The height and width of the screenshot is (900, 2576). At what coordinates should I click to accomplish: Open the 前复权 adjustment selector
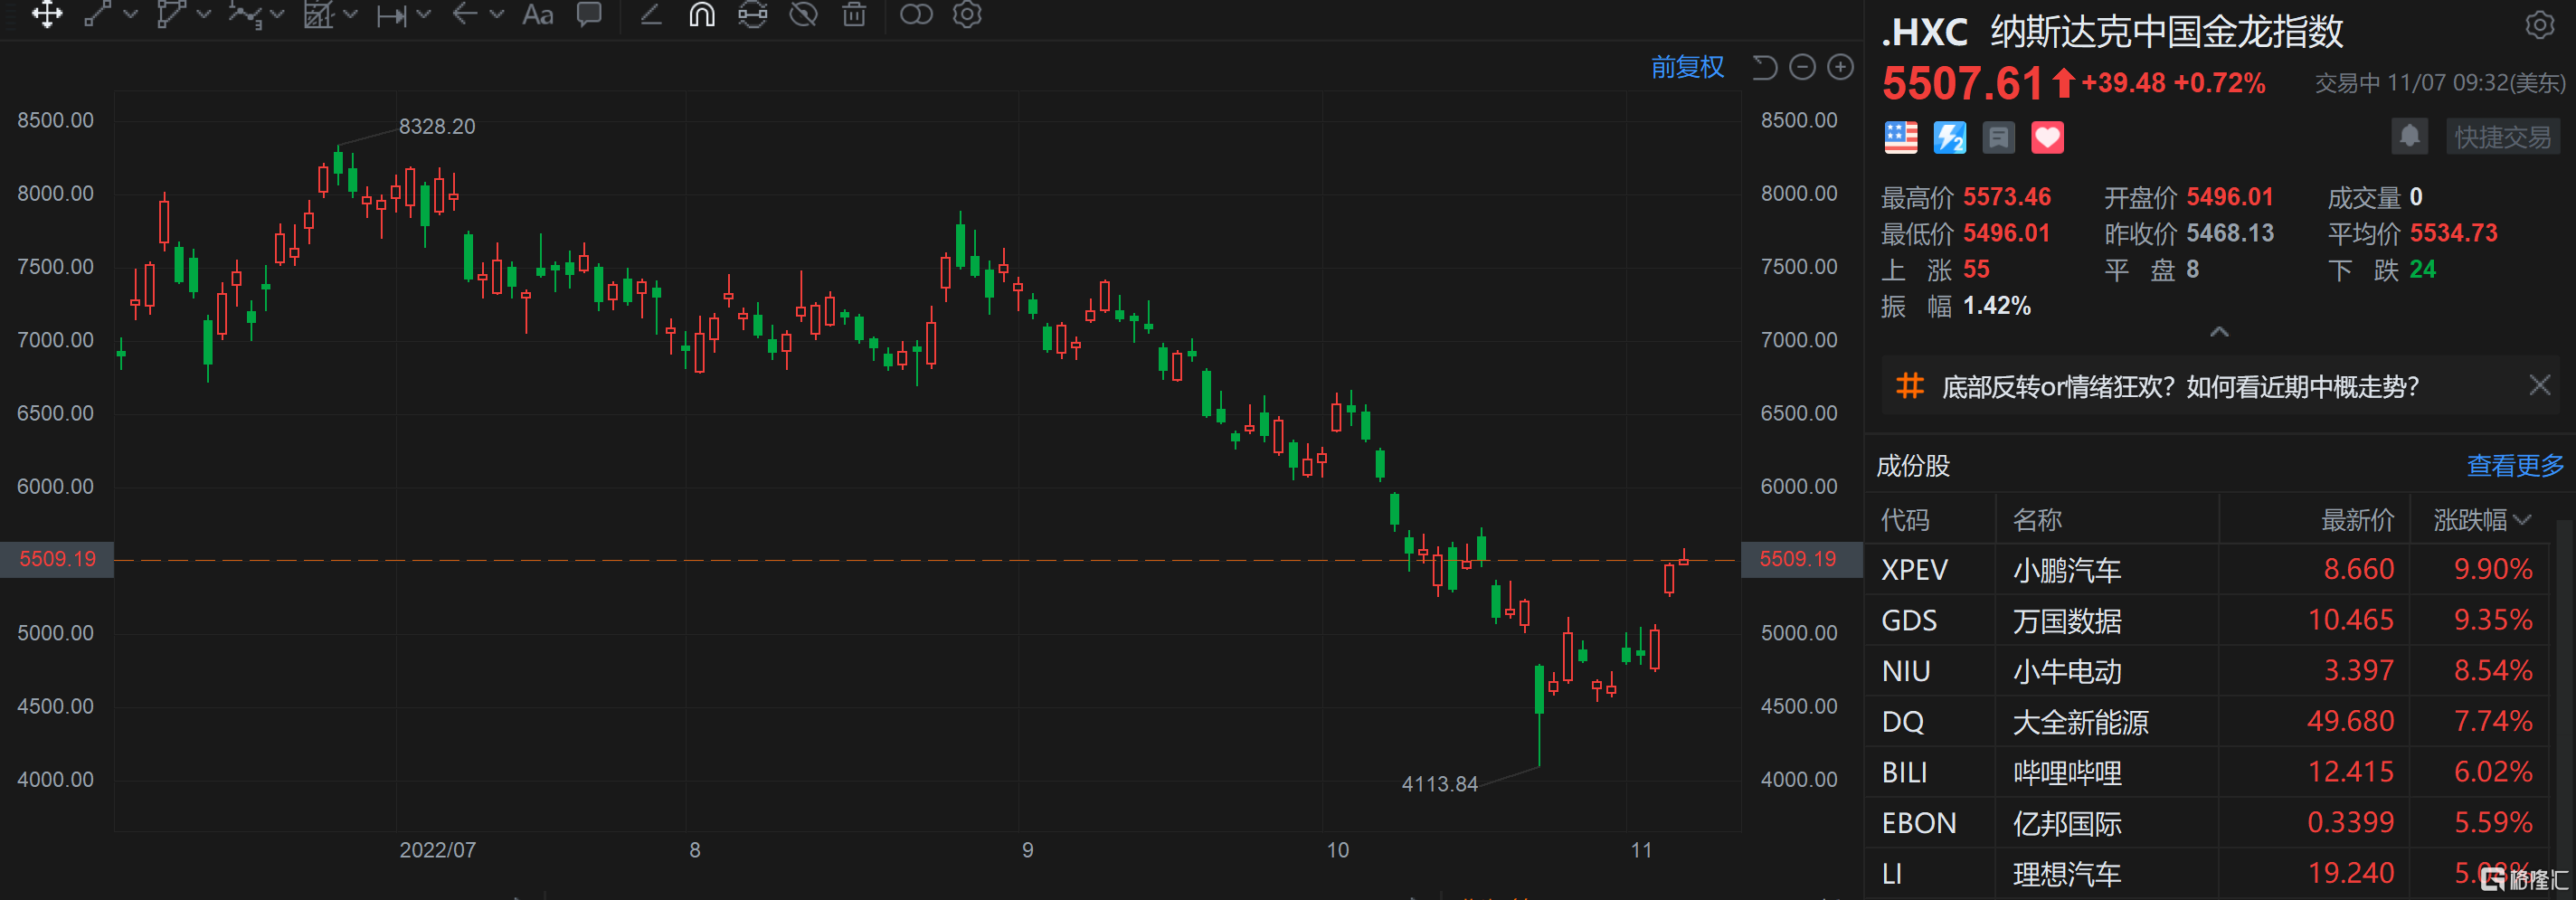point(1687,67)
